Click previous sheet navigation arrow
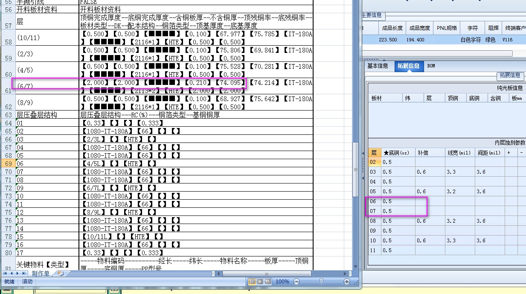 [12, 273]
